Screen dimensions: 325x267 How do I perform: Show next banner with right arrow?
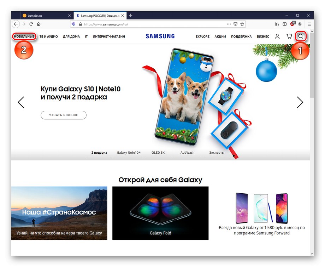[x=300, y=102]
